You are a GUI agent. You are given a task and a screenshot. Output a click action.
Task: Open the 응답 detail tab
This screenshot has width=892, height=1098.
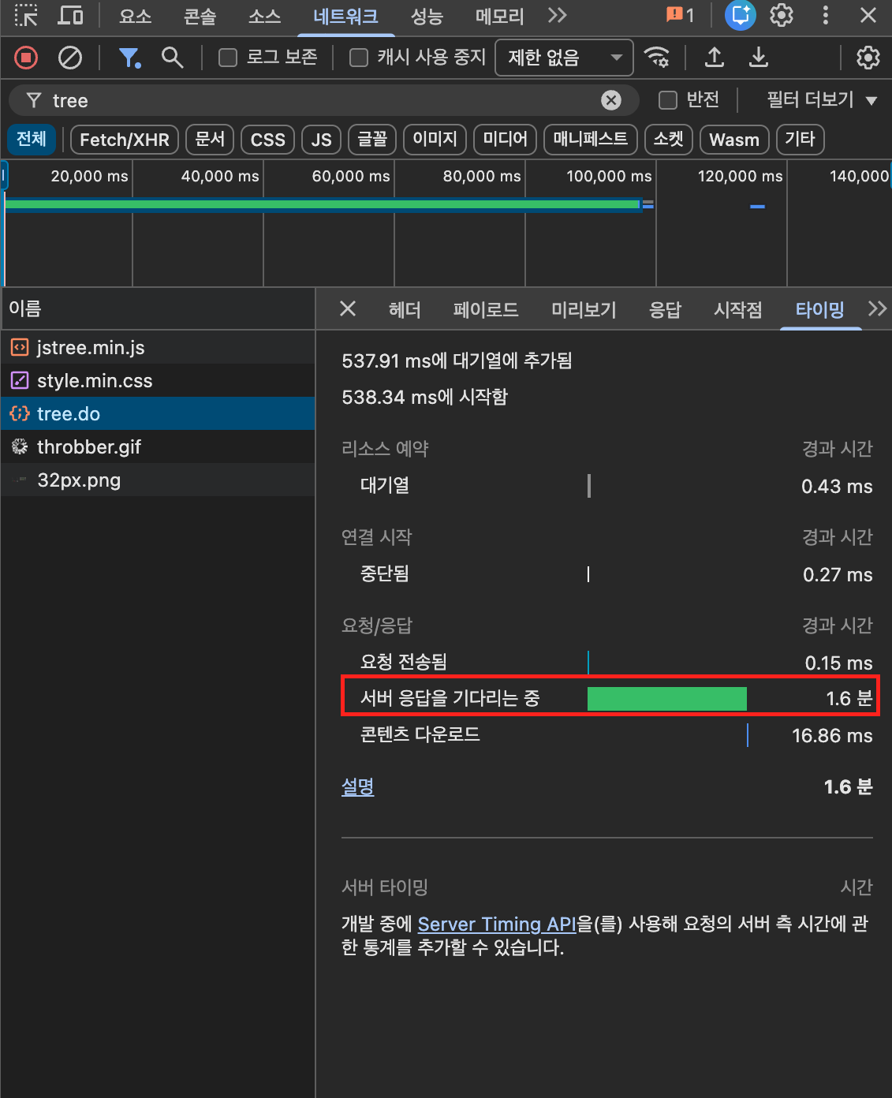[665, 309]
